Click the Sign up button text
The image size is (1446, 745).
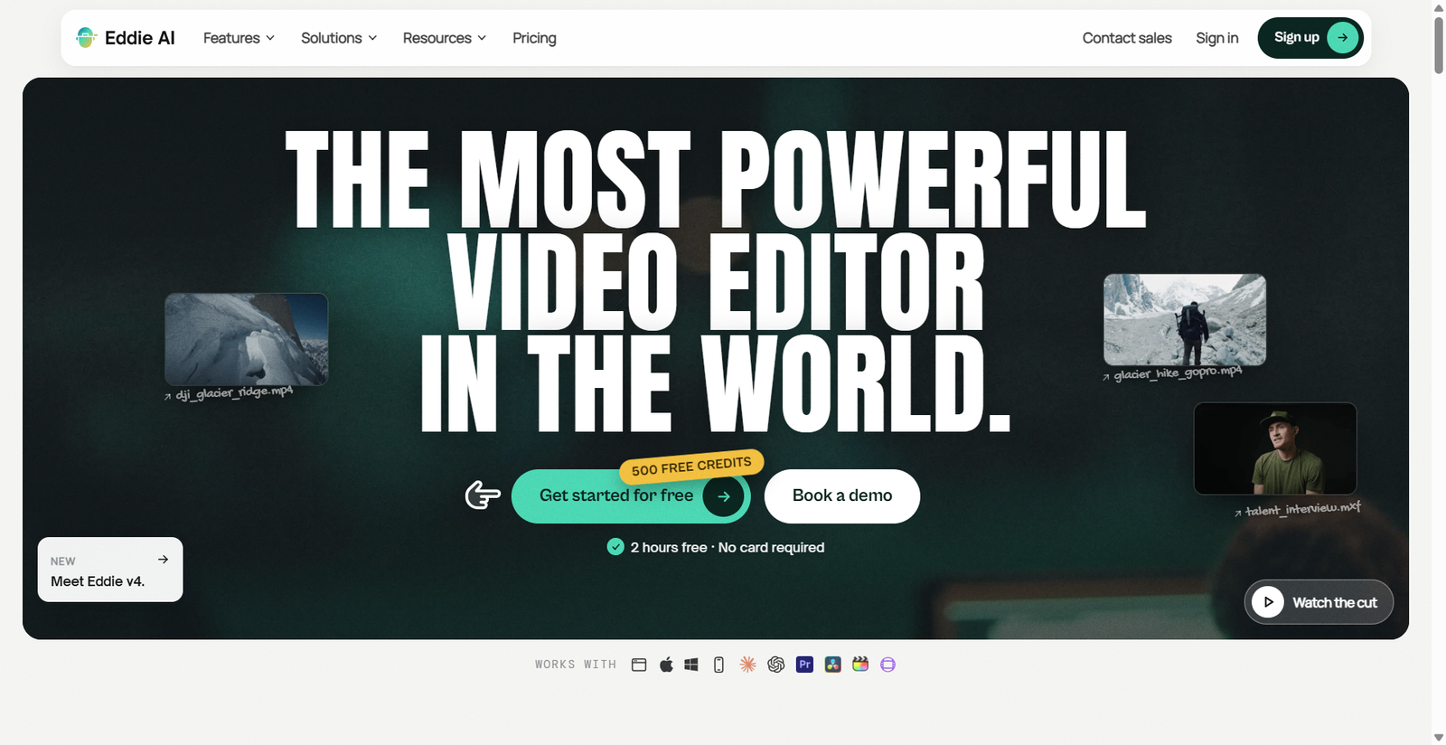coord(1296,37)
